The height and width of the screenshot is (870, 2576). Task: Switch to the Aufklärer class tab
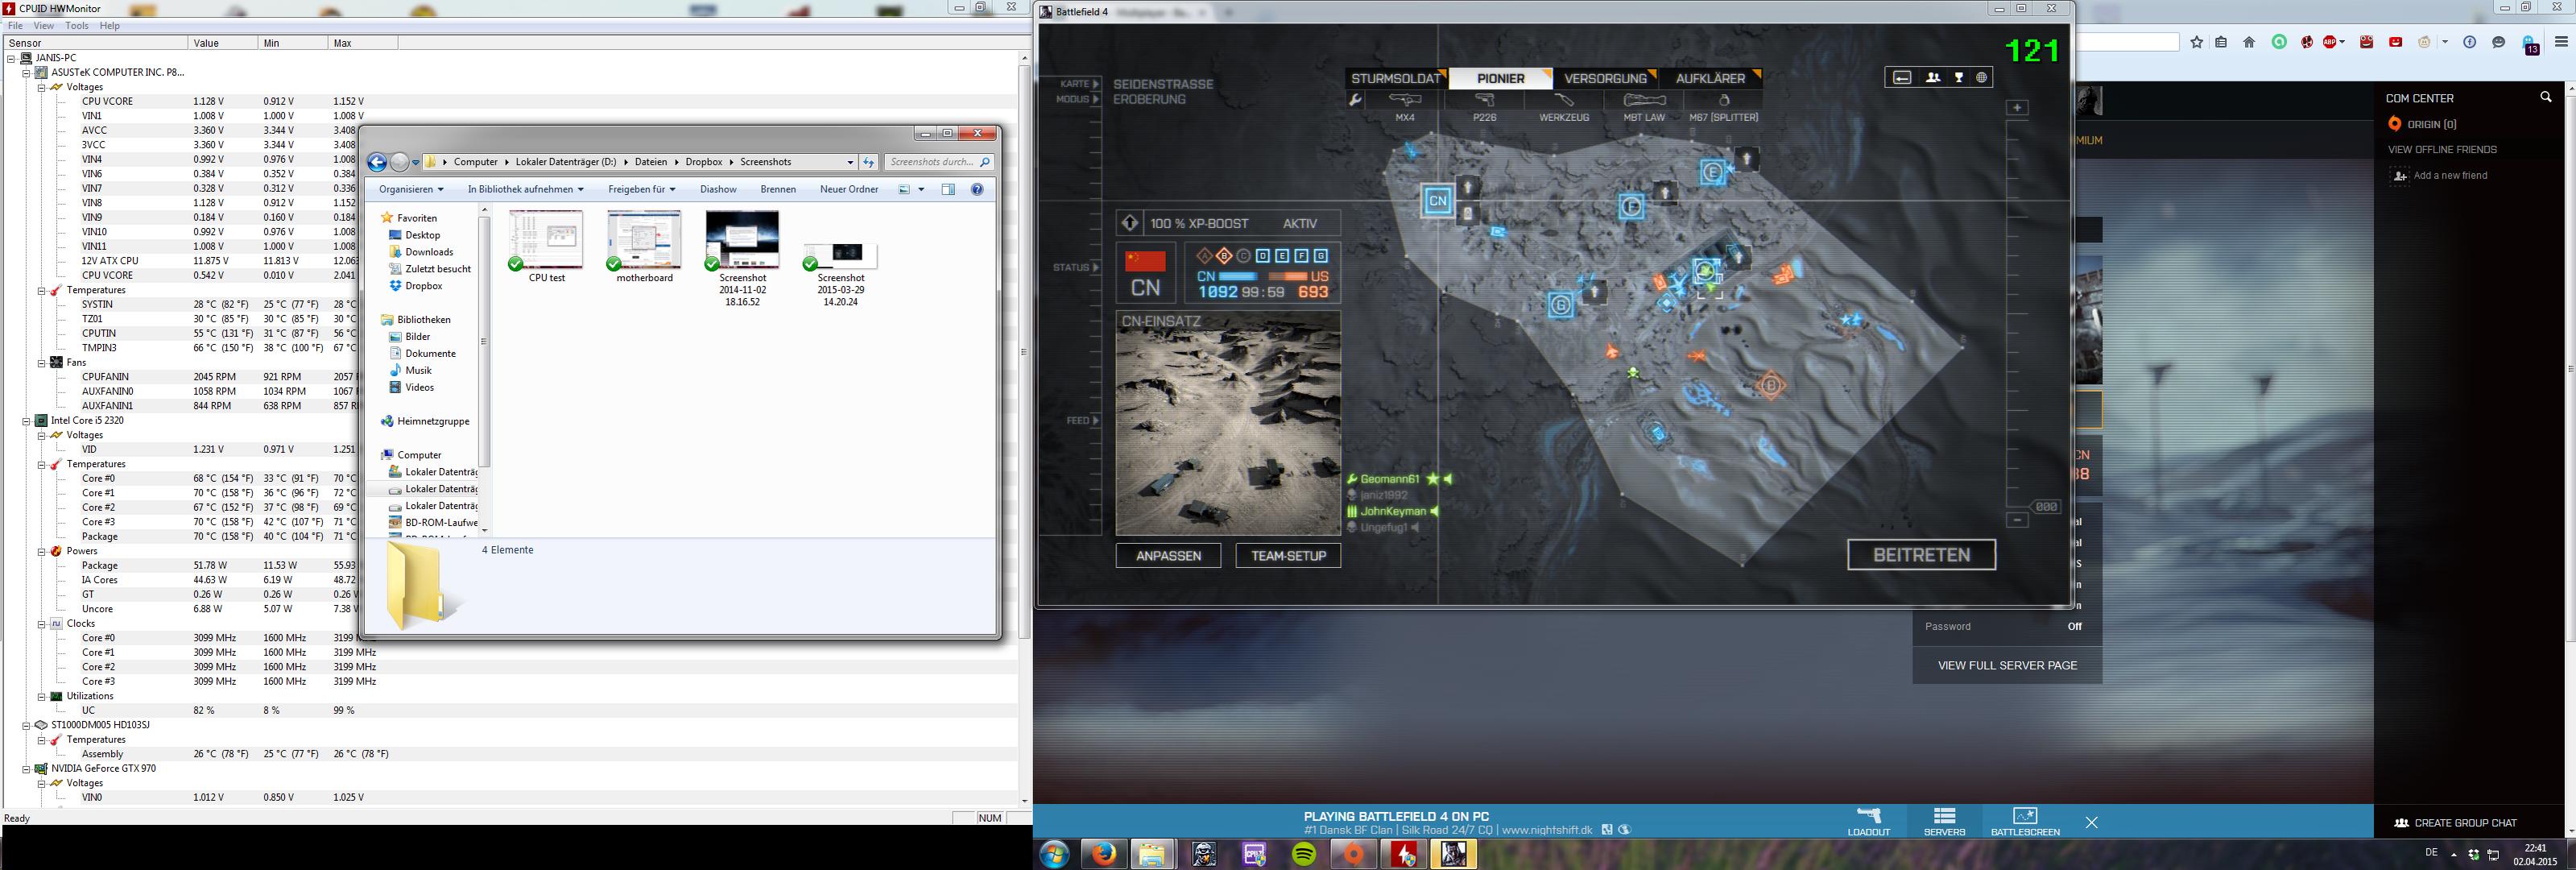click(1710, 78)
